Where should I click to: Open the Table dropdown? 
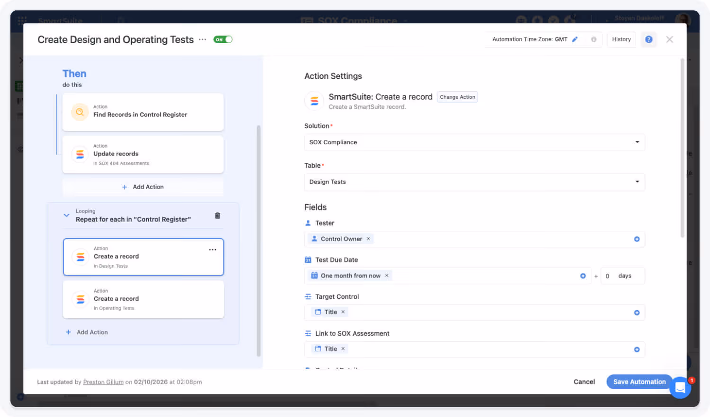(474, 182)
